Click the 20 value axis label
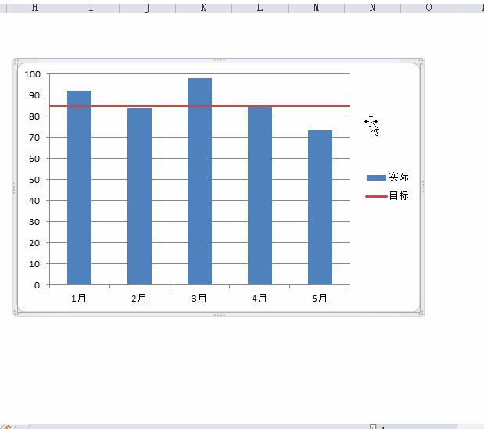 coord(34,243)
